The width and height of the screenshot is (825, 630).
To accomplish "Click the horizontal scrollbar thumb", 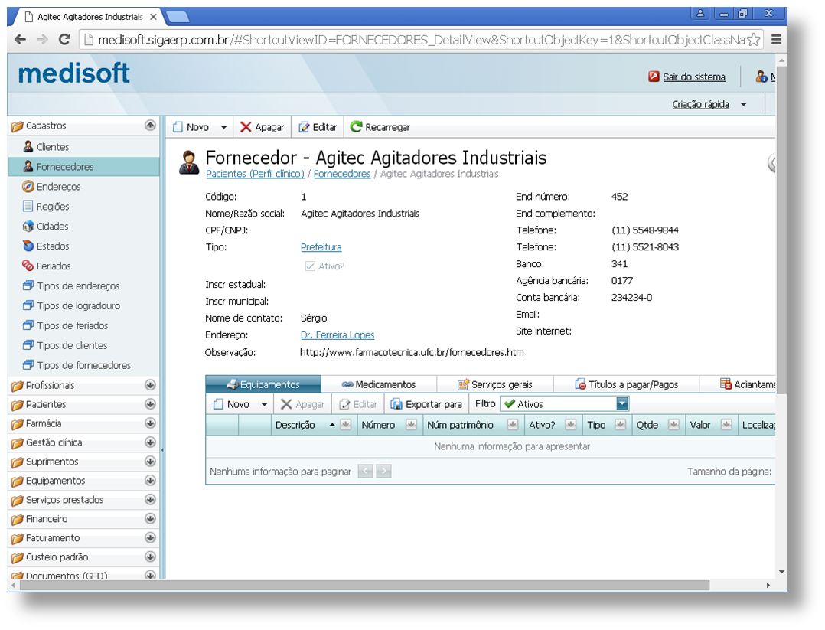I will tap(364, 586).
